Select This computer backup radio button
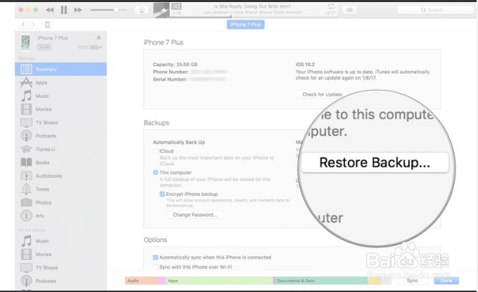The width and height of the screenshot is (478, 292). coord(156,172)
